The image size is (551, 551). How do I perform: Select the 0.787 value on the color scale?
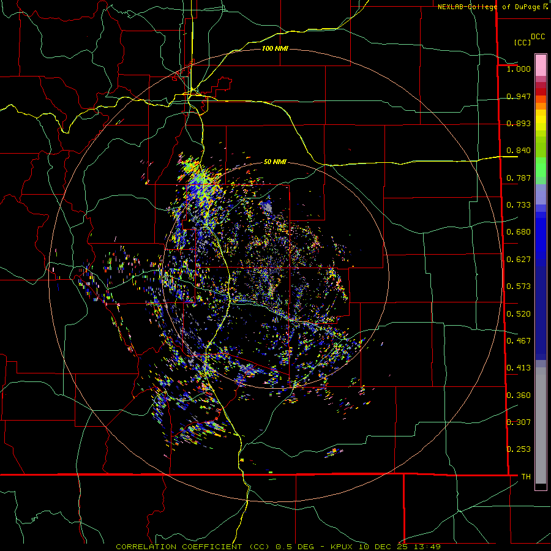pyautogui.click(x=519, y=178)
